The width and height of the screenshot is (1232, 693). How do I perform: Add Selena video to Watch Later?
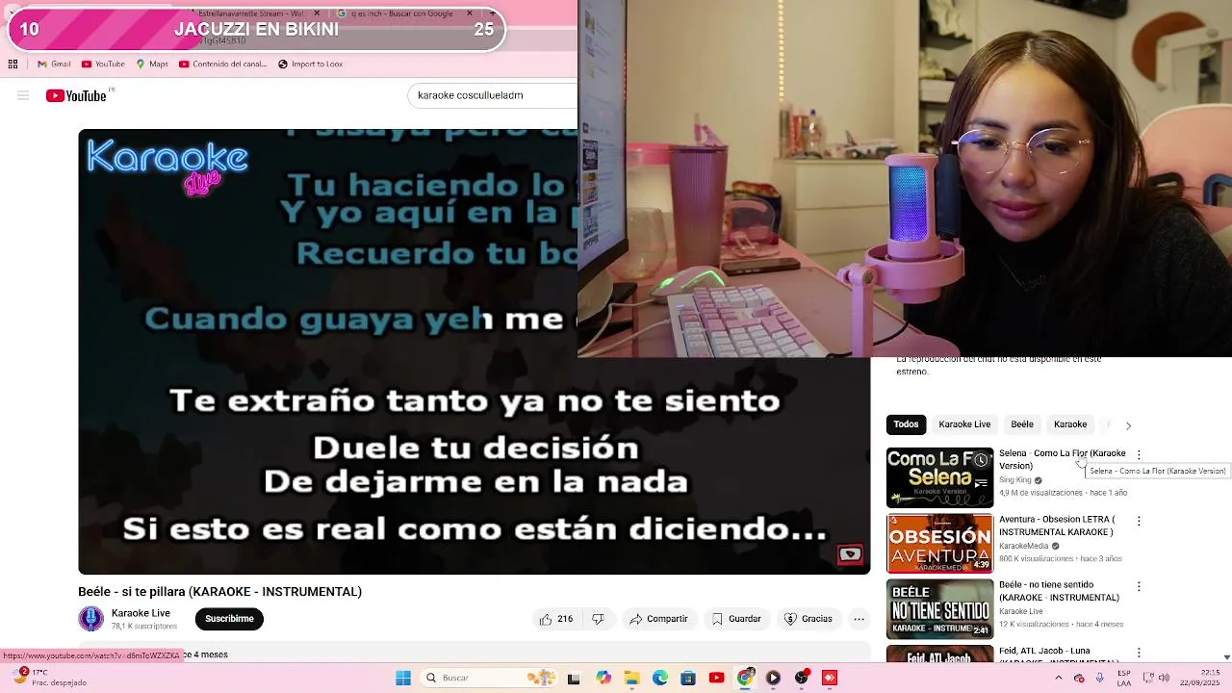pyautogui.click(x=981, y=460)
